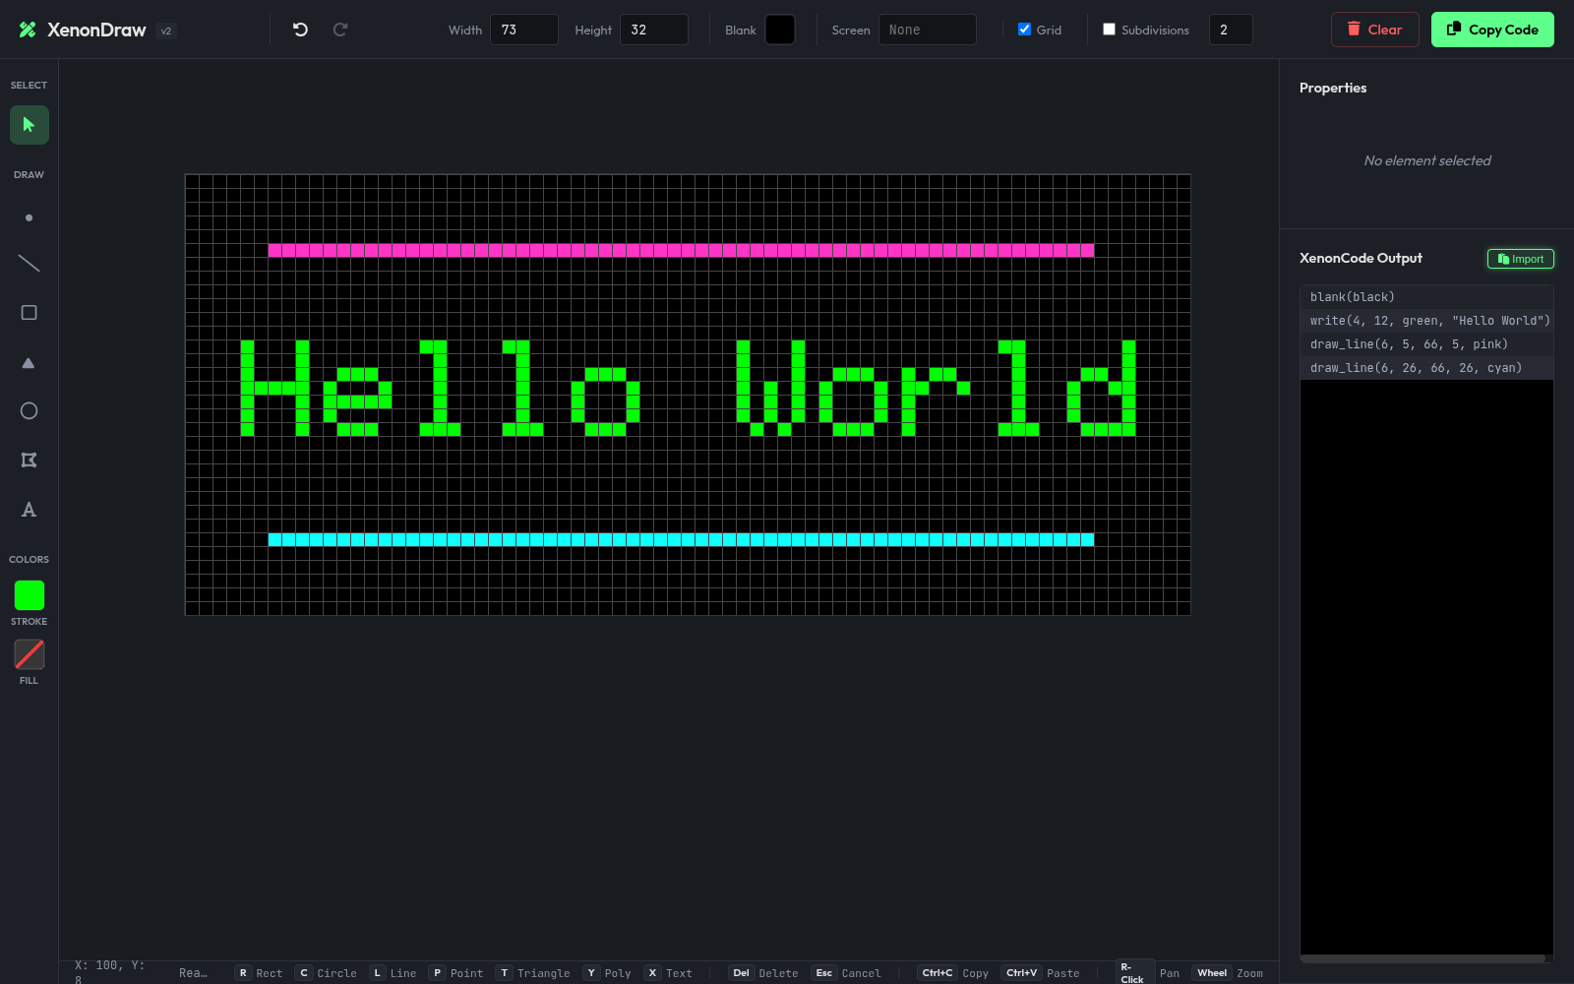Click the Undo arrow icon
The height and width of the screenshot is (984, 1574).
(x=301, y=30)
